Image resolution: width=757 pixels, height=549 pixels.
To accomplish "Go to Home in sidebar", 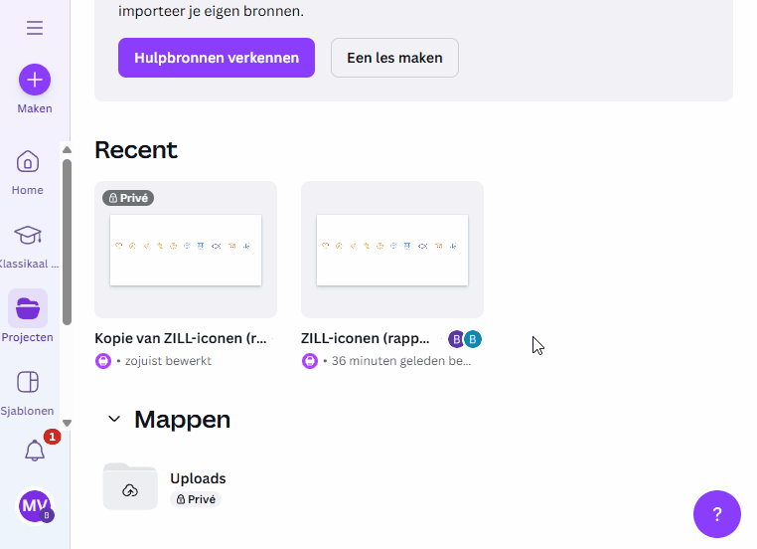I will [x=28, y=162].
